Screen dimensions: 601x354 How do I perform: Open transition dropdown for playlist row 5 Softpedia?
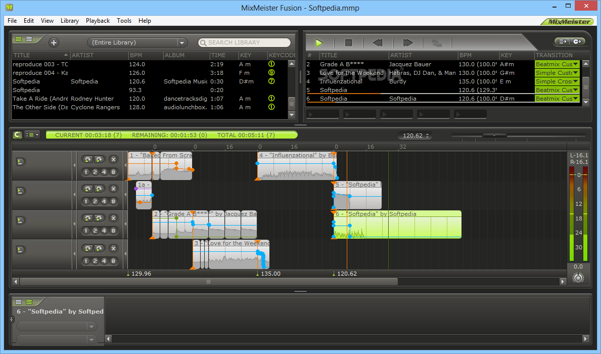pos(576,90)
